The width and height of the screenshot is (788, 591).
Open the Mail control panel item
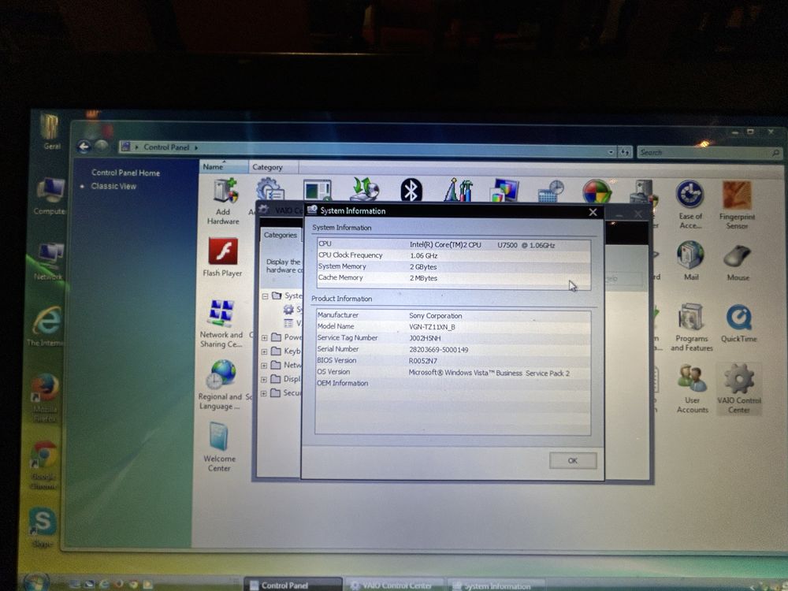(x=690, y=260)
